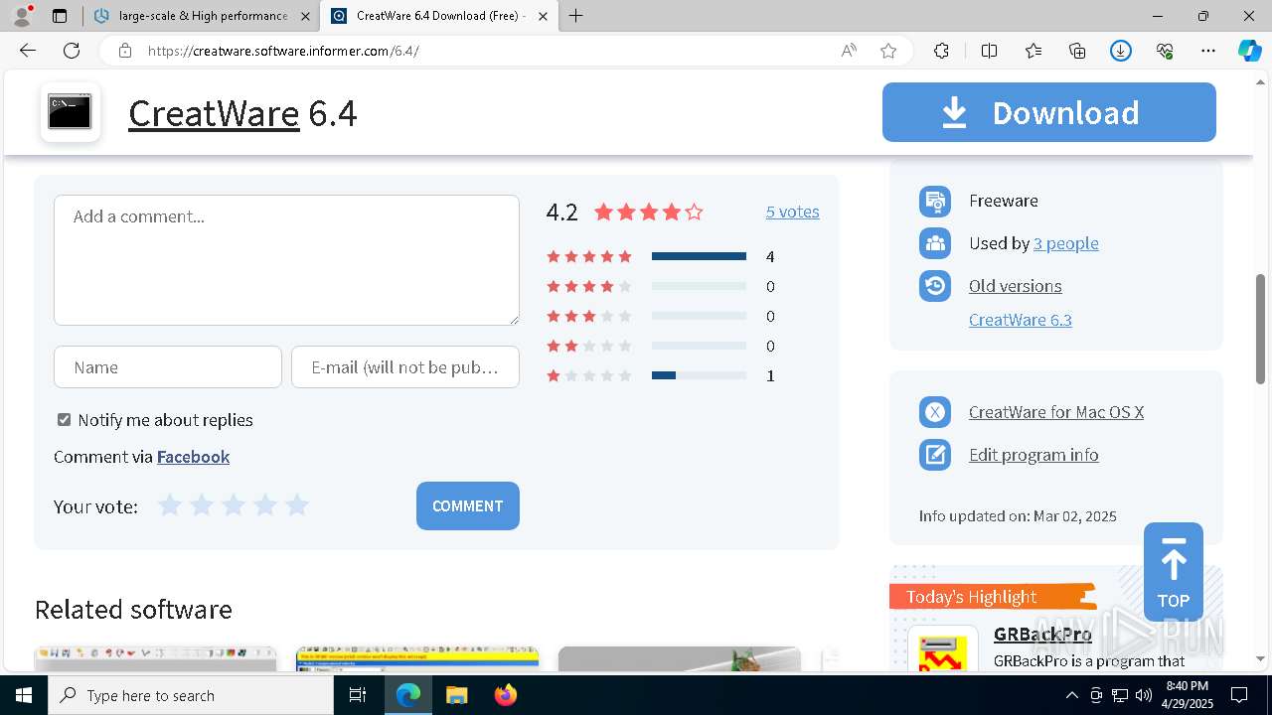The image size is (1272, 715).
Task: Show hidden system tray icons
Action: coord(1071,695)
